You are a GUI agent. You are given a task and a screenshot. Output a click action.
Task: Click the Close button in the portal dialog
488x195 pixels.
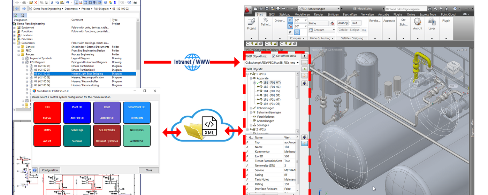[x=149, y=170]
